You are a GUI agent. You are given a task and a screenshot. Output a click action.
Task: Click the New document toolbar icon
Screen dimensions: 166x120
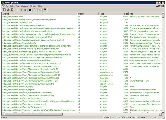coord(4,10)
